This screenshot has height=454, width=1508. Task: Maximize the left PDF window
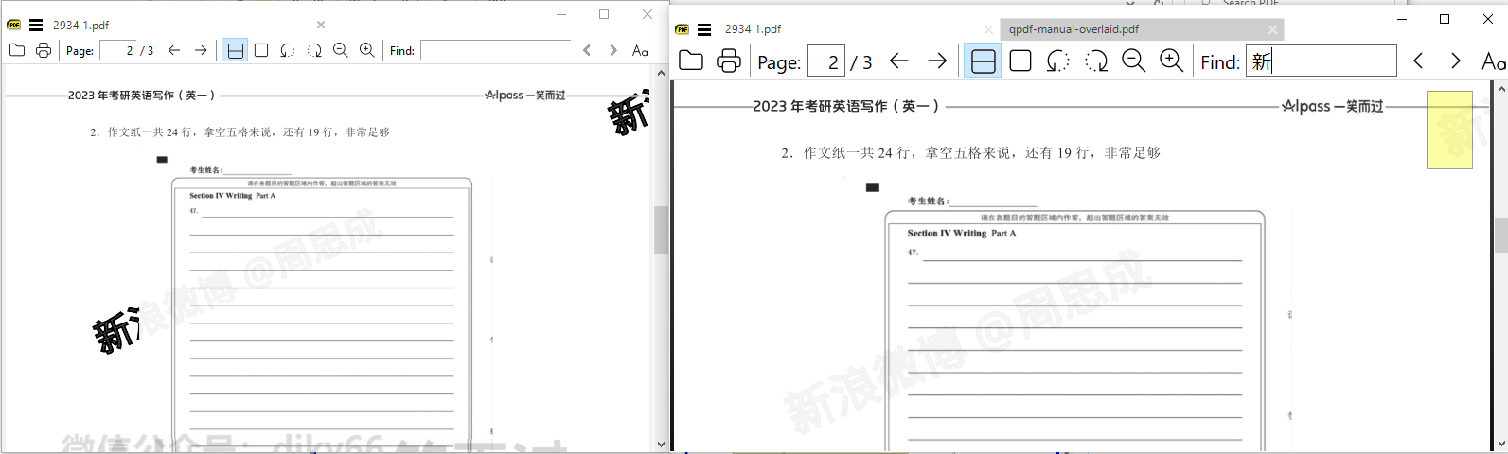tap(604, 14)
